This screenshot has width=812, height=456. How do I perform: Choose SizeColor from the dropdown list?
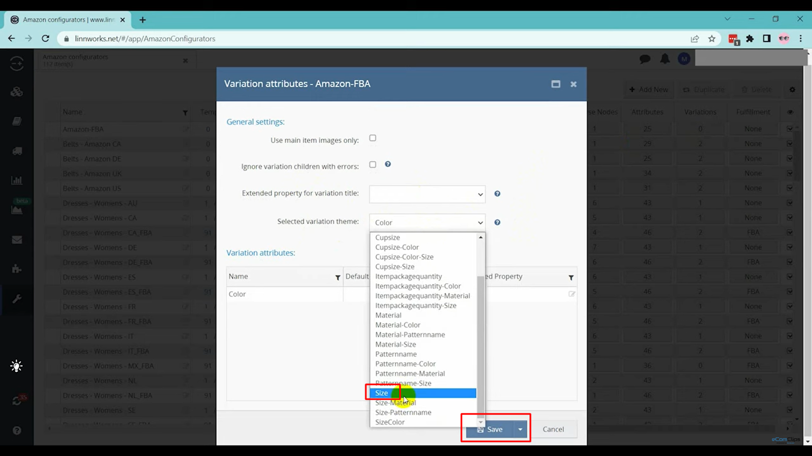(423, 422)
